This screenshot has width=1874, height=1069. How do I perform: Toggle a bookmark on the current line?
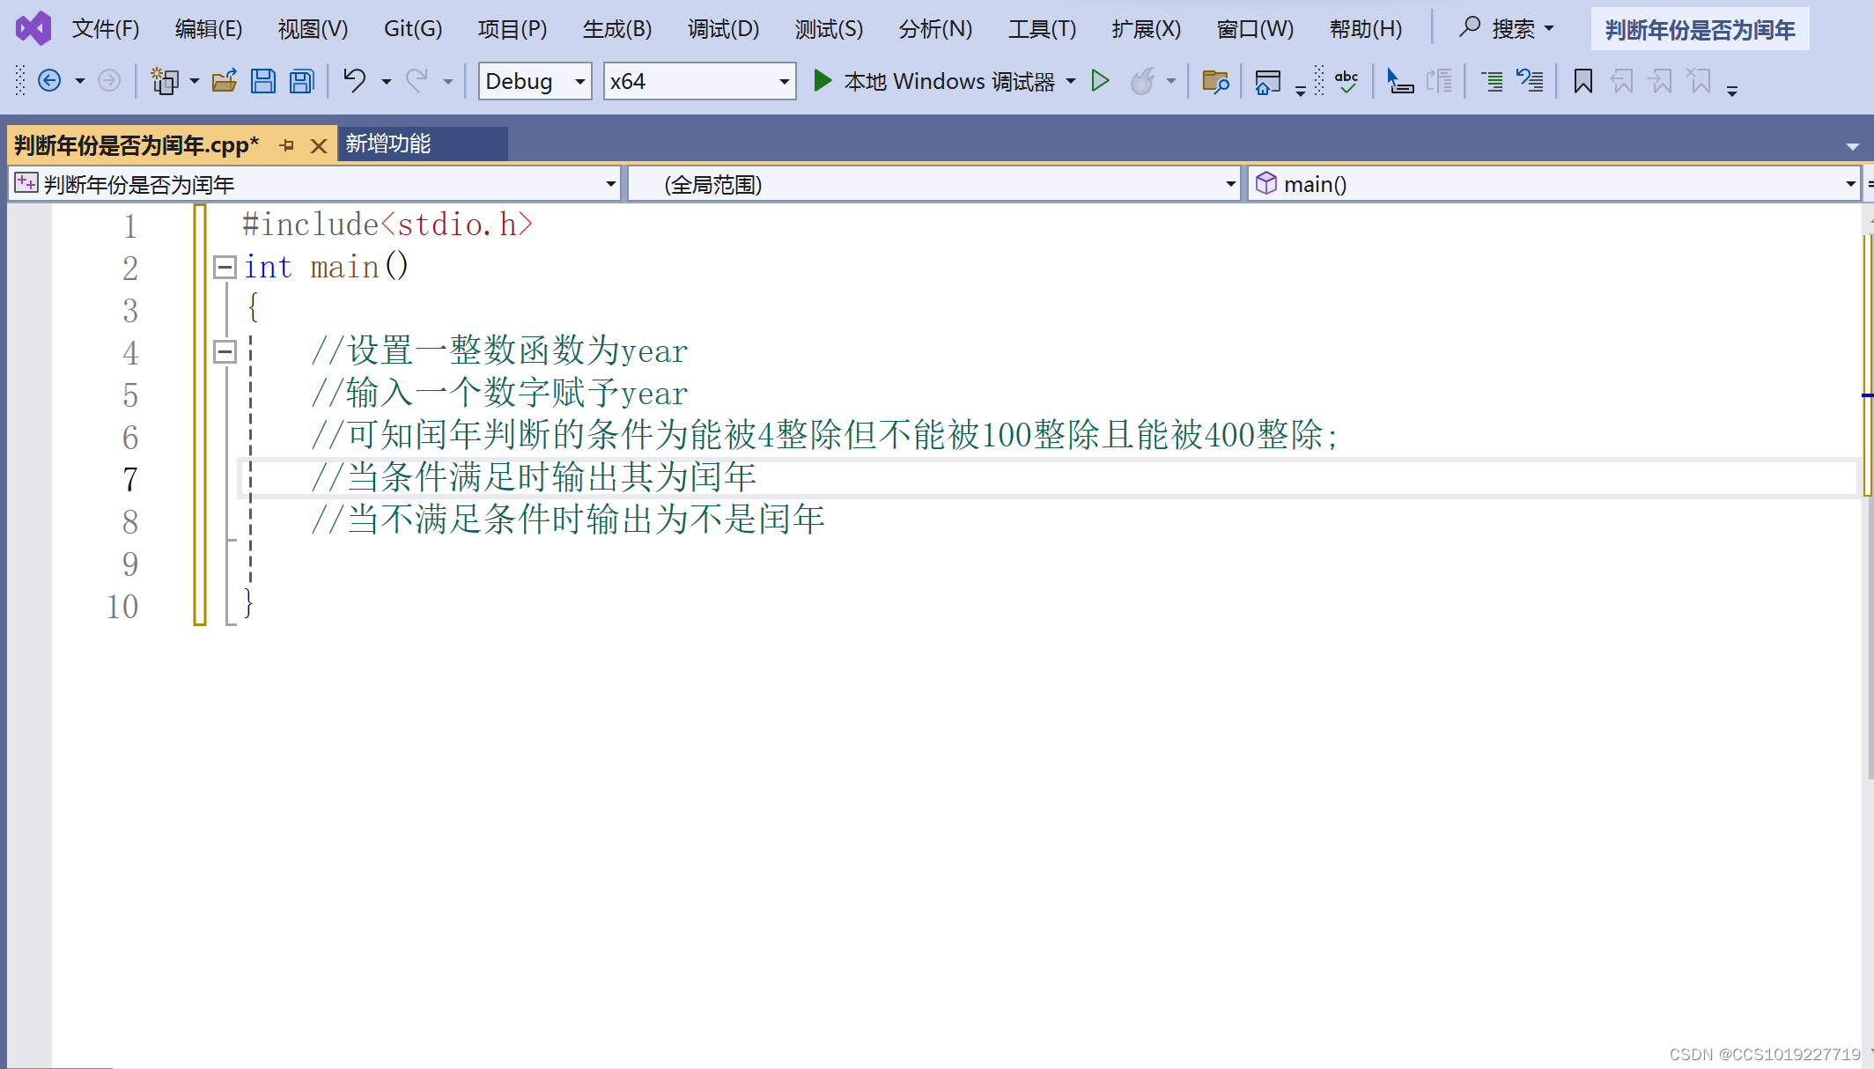coord(1583,81)
